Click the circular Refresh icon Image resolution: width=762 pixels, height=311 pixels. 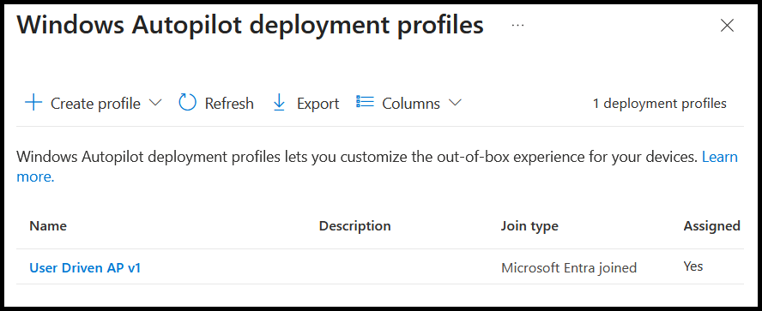pos(188,103)
